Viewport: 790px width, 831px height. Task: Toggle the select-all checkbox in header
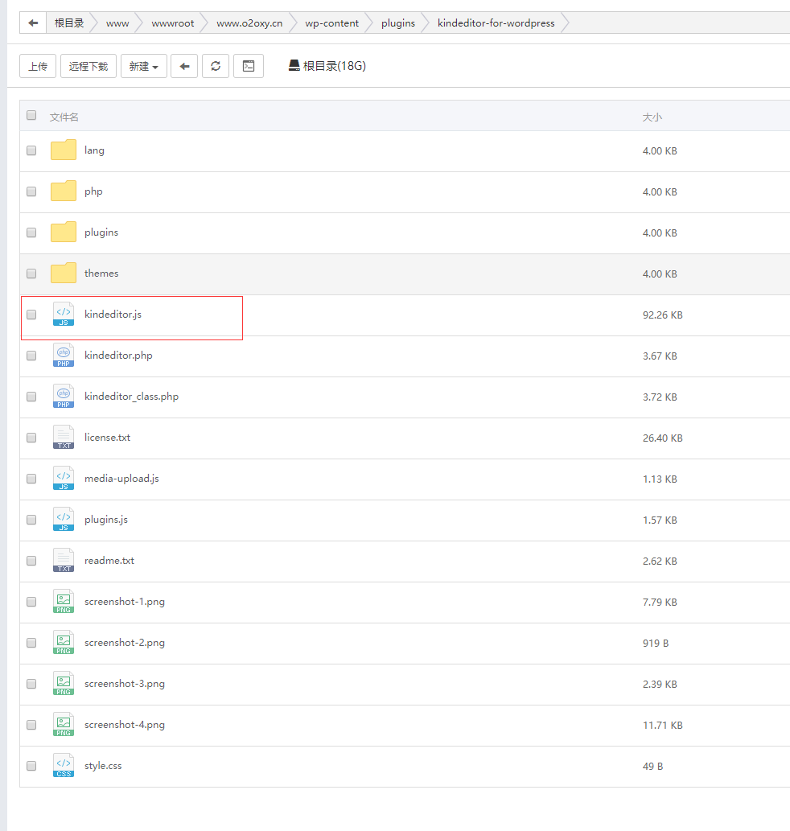point(31,115)
